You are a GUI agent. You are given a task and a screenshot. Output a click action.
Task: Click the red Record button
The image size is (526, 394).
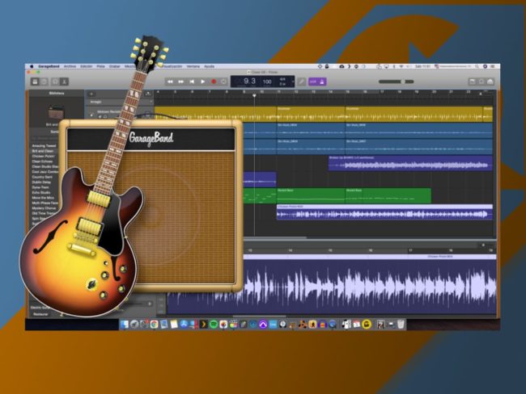214,82
